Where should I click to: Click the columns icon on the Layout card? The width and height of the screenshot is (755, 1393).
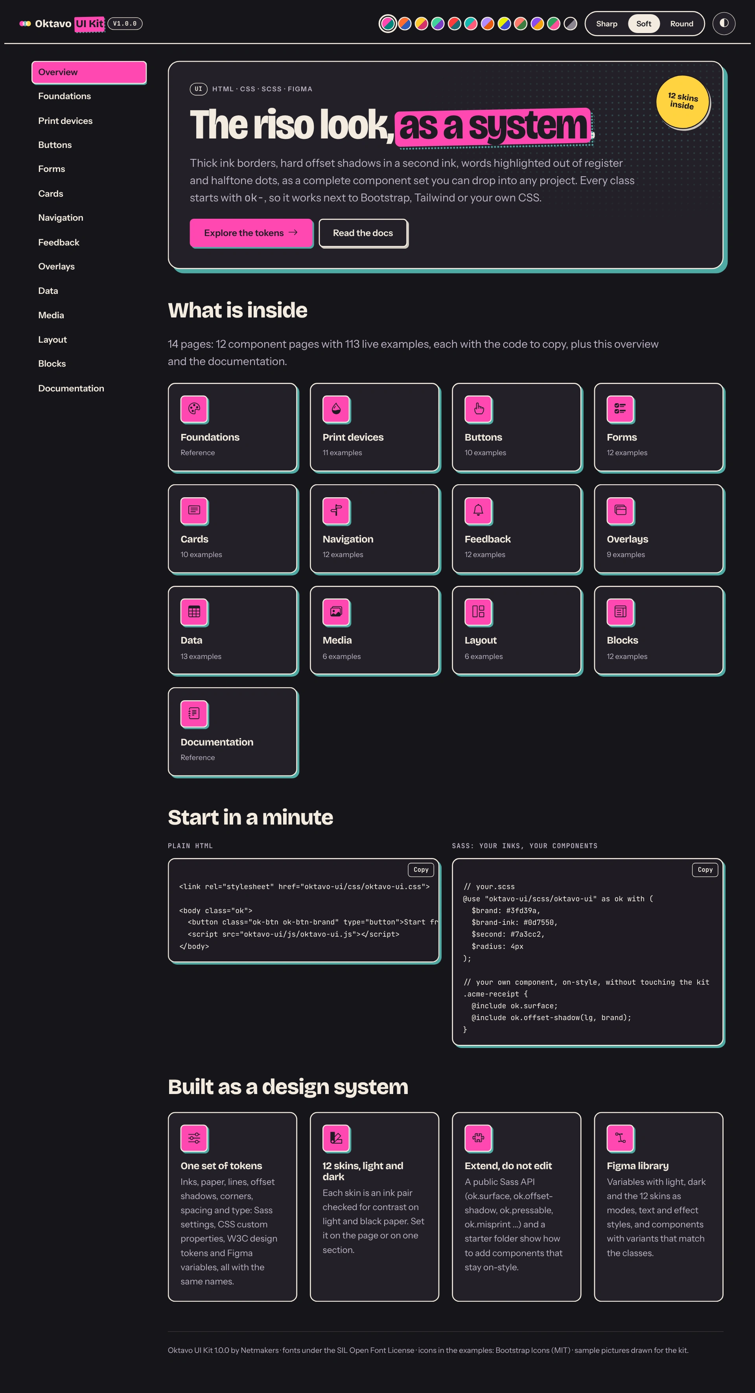[x=478, y=612]
